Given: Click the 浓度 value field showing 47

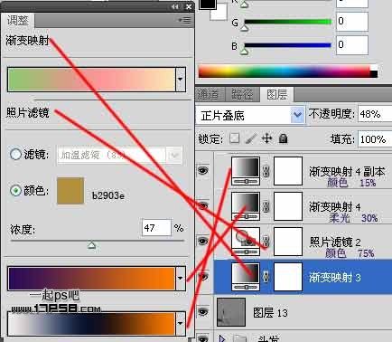Looking at the screenshot, I should 156,228.
